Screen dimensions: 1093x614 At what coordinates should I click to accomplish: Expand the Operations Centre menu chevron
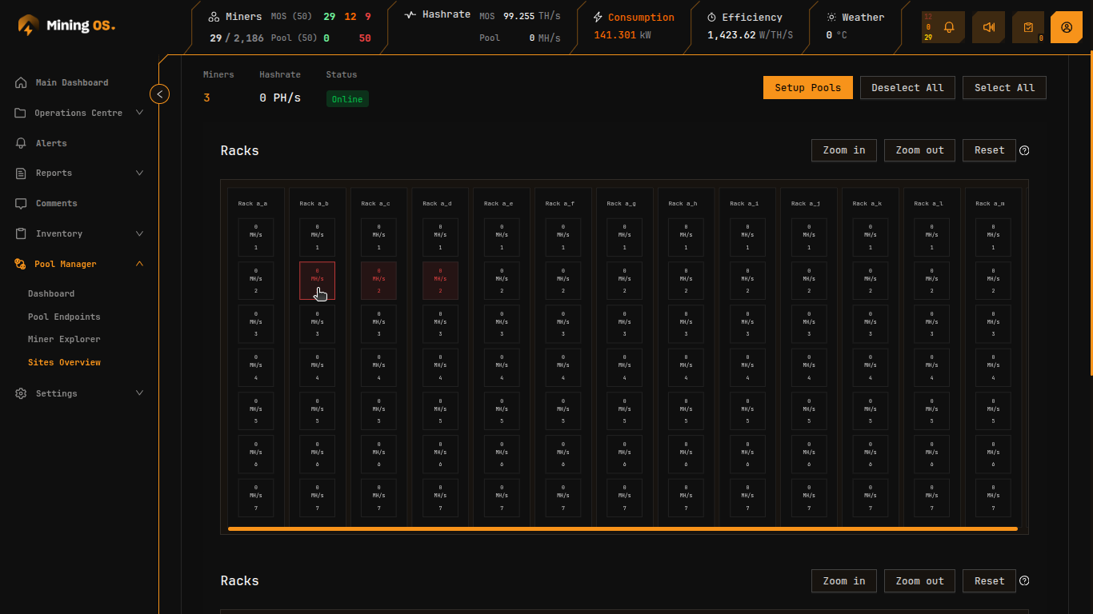click(140, 113)
